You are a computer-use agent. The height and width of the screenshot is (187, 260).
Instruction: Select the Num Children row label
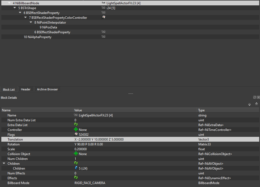pos(17,159)
